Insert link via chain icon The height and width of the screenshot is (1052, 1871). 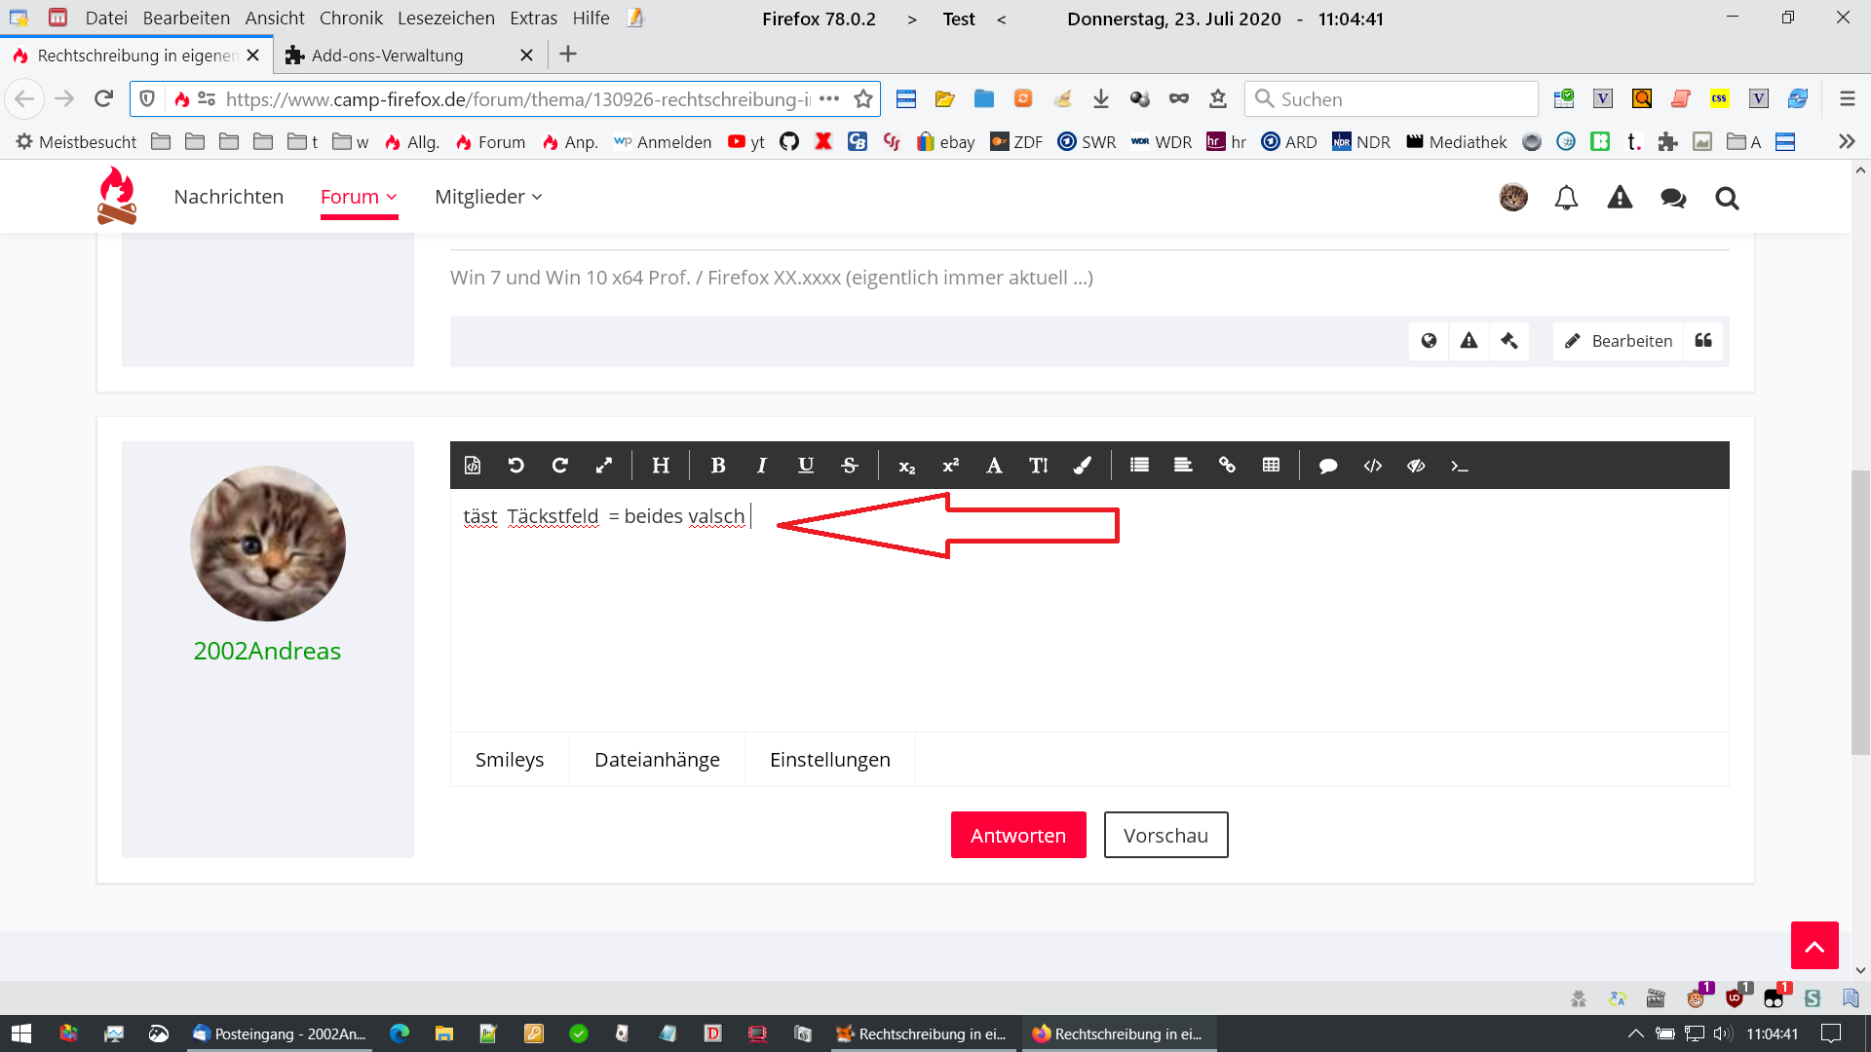1227,466
